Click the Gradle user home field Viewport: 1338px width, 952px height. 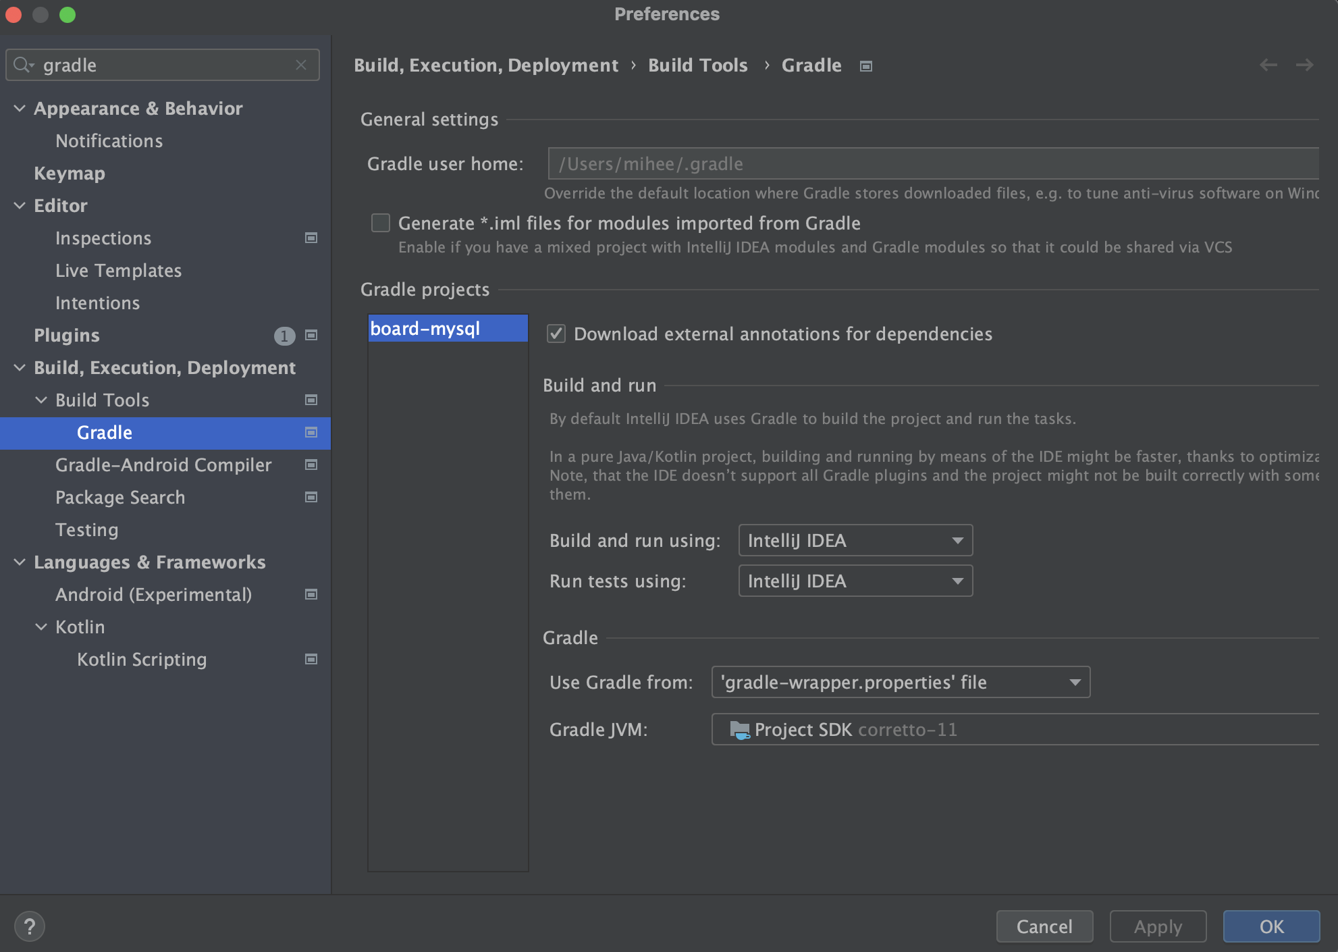point(933,163)
